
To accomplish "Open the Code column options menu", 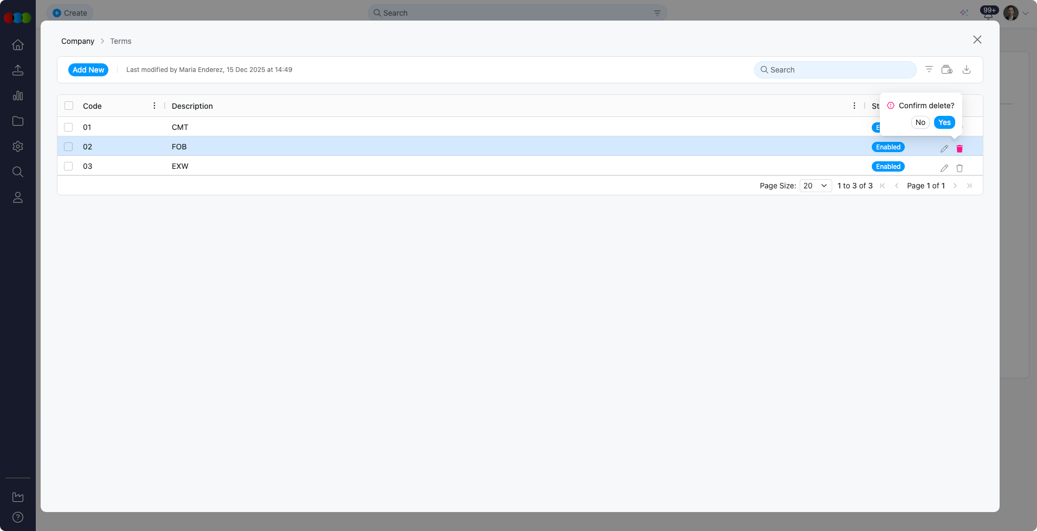I will (154, 106).
